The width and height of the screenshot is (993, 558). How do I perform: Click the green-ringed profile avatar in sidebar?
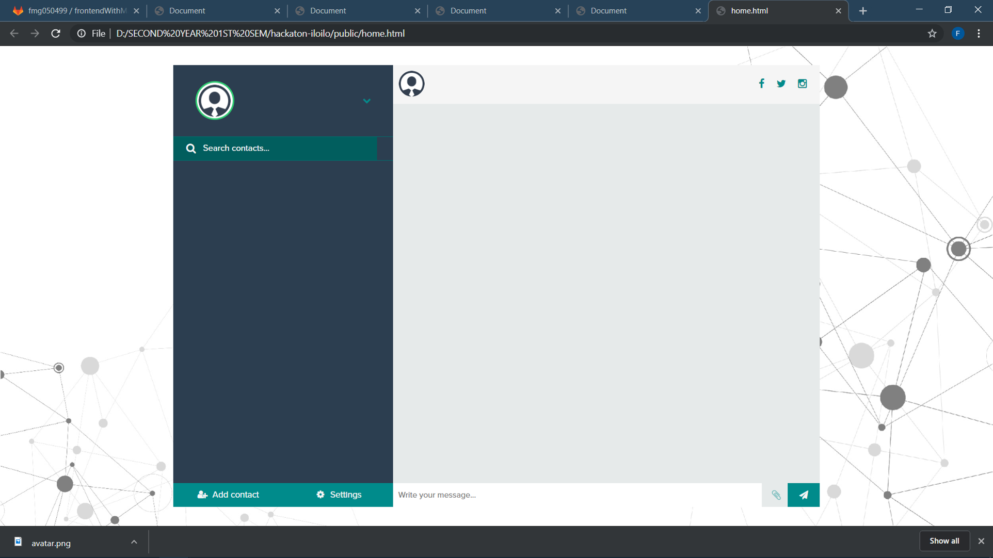click(x=215, y=101)
